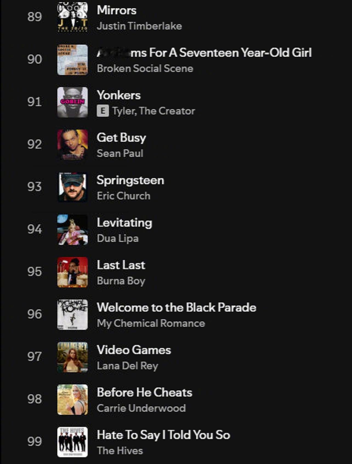Viewport: 352px width, 464px height.
Task: Play the song titled Video Games
Action: (x=134, y=350)
